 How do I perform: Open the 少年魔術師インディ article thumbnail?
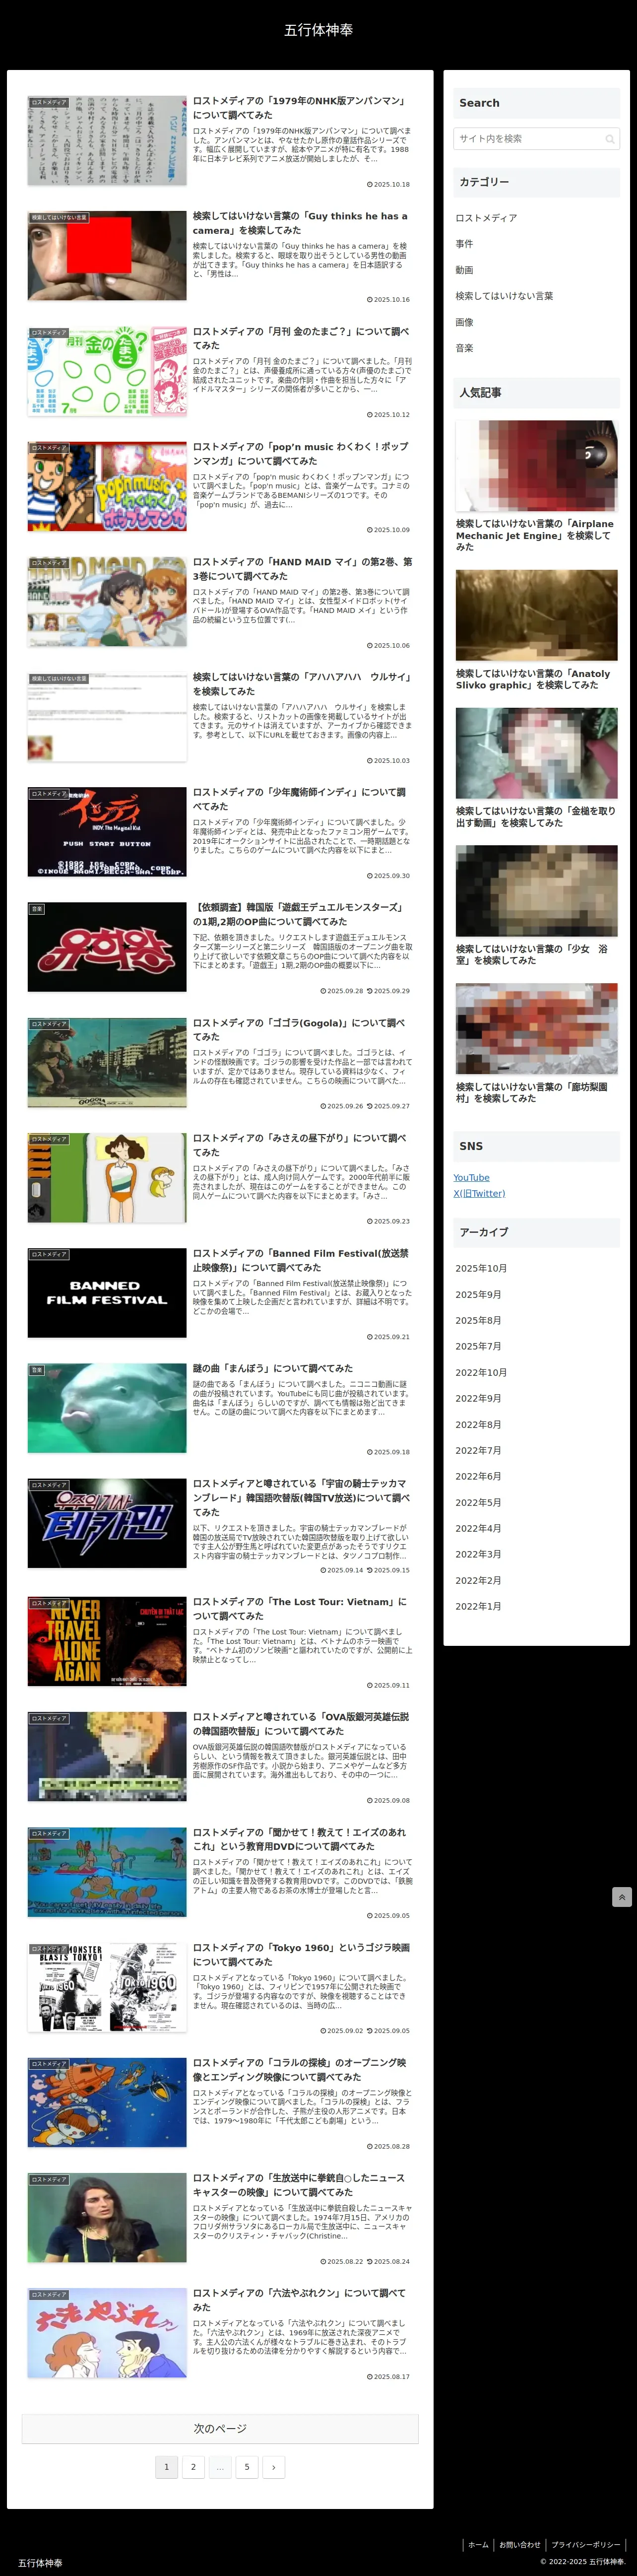(x=107, y=832)
